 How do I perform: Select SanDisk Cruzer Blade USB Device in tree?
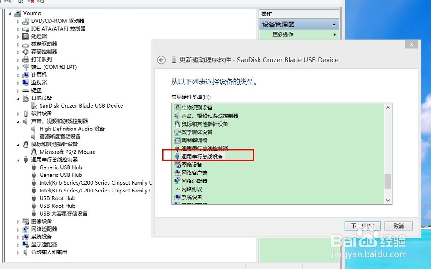(81, 106)
